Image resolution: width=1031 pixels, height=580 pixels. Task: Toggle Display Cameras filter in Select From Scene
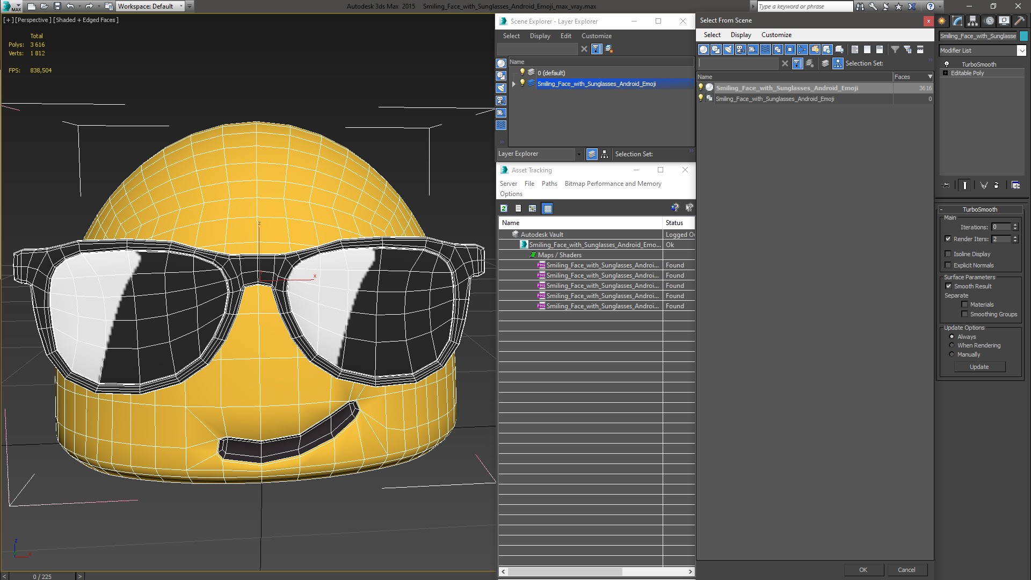pos(740,49)
